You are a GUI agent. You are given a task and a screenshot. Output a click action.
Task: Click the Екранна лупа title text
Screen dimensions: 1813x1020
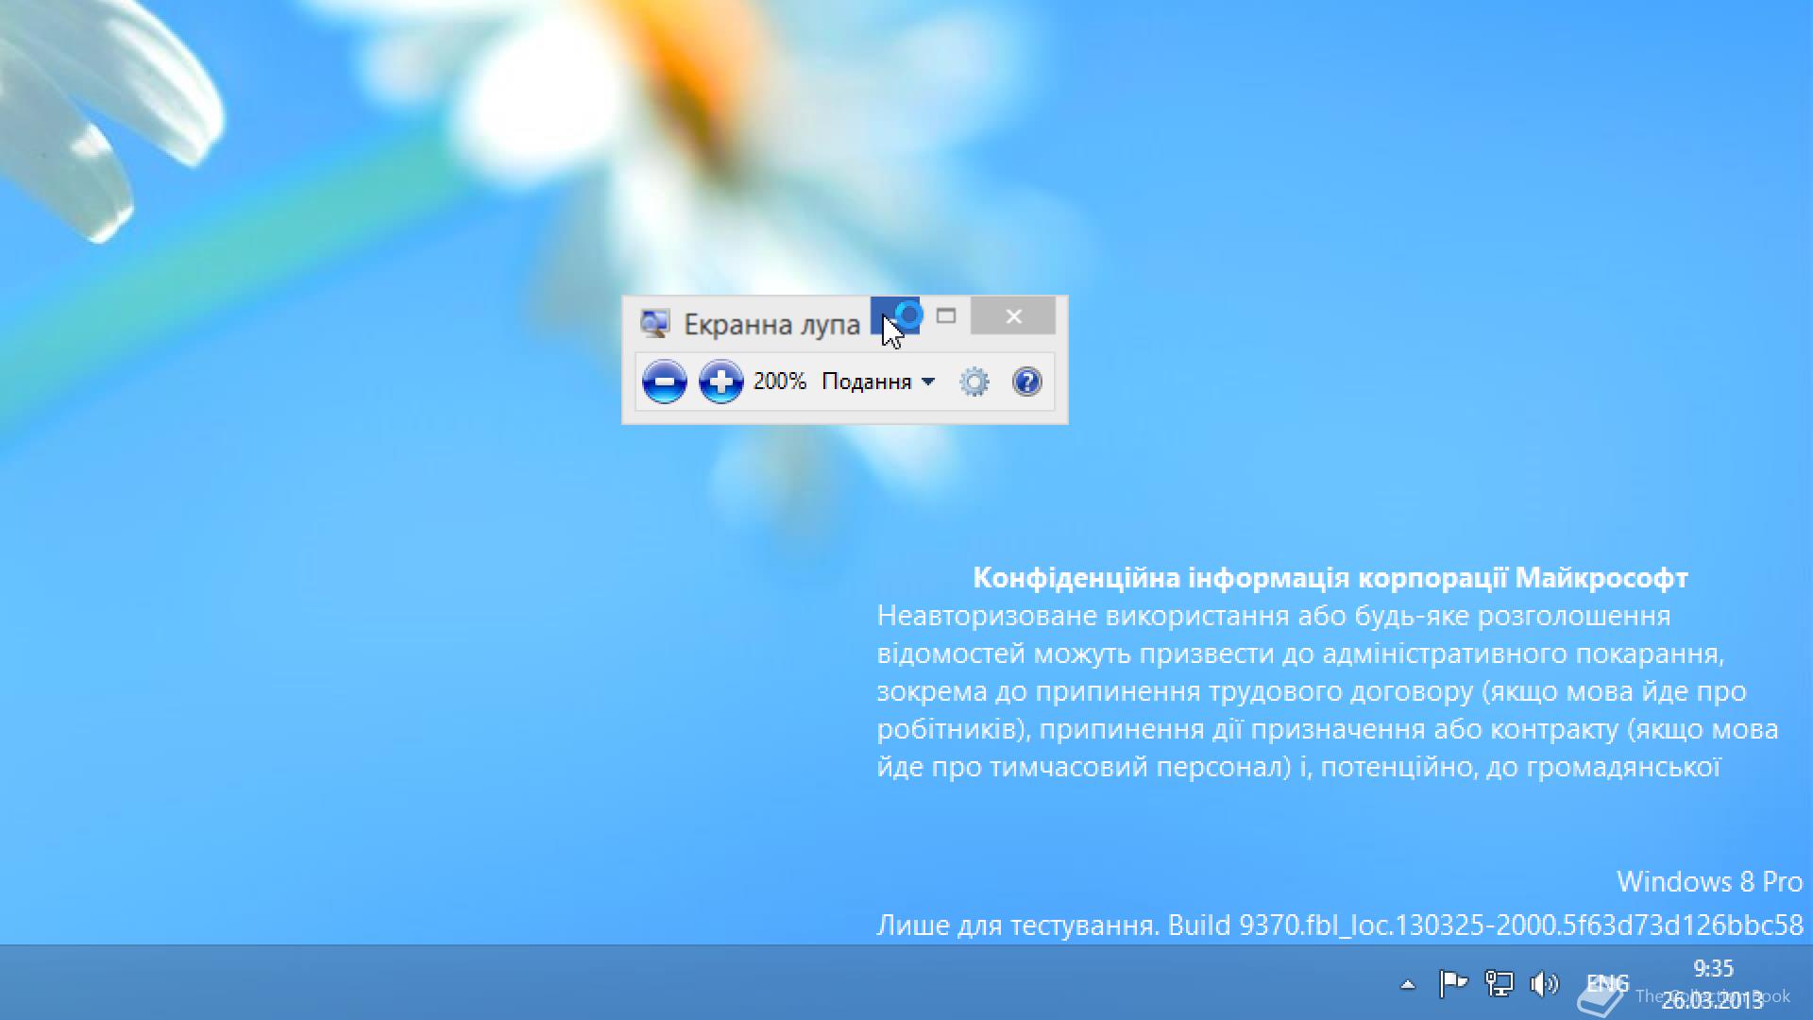pos(771,324)
